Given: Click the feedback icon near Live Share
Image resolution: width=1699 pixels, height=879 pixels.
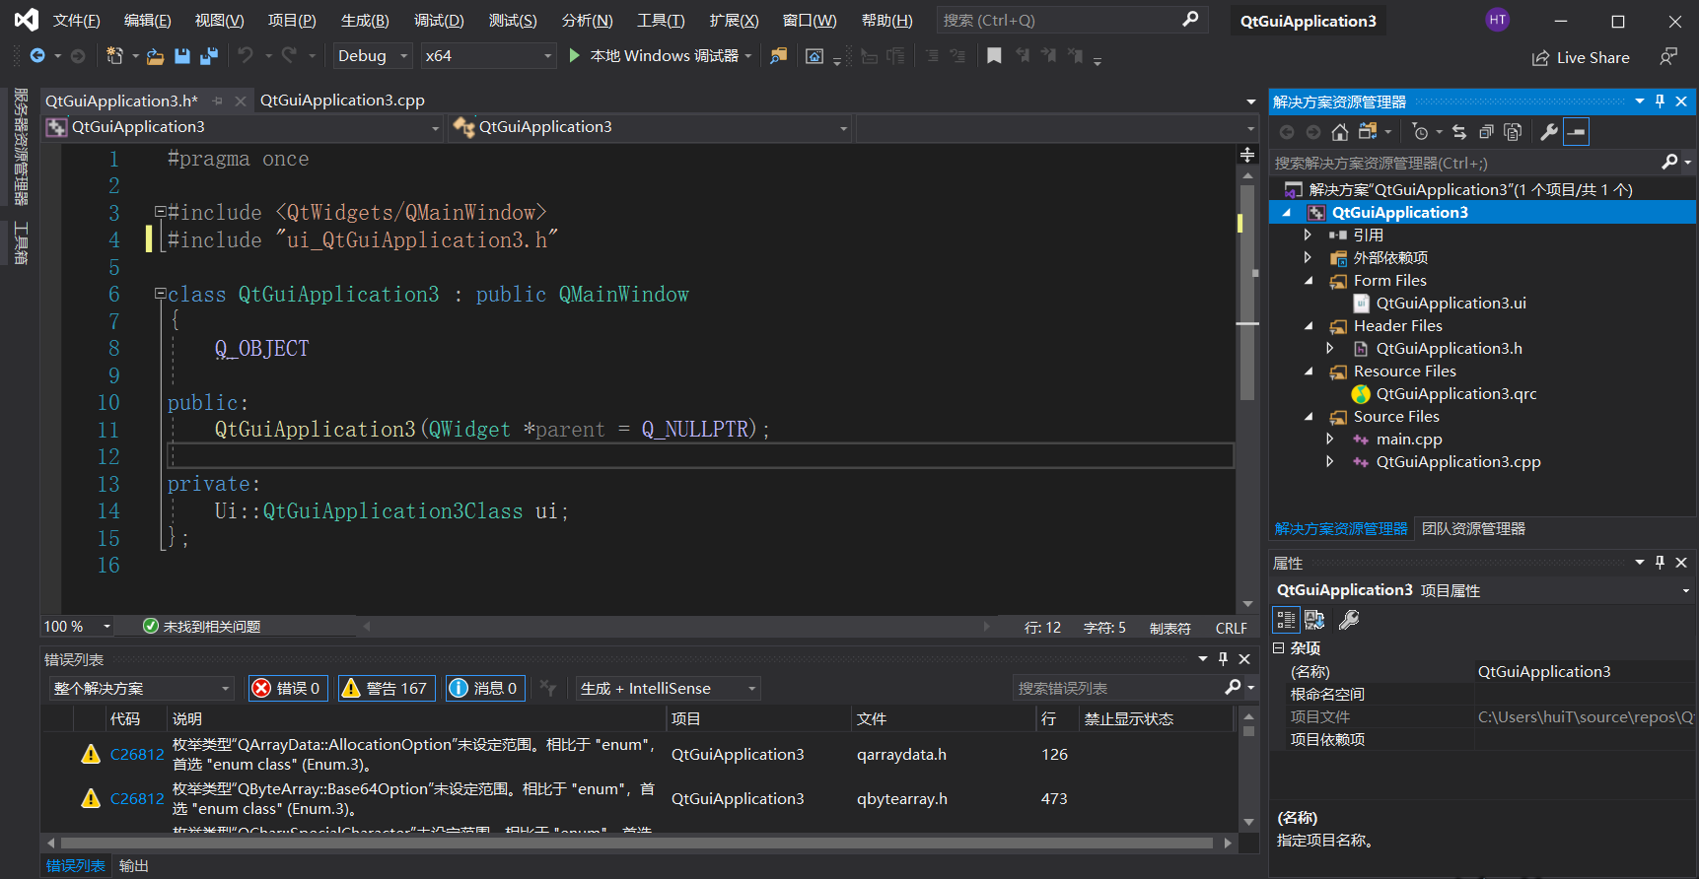Looking at the screenshot, I should 1668,57.
